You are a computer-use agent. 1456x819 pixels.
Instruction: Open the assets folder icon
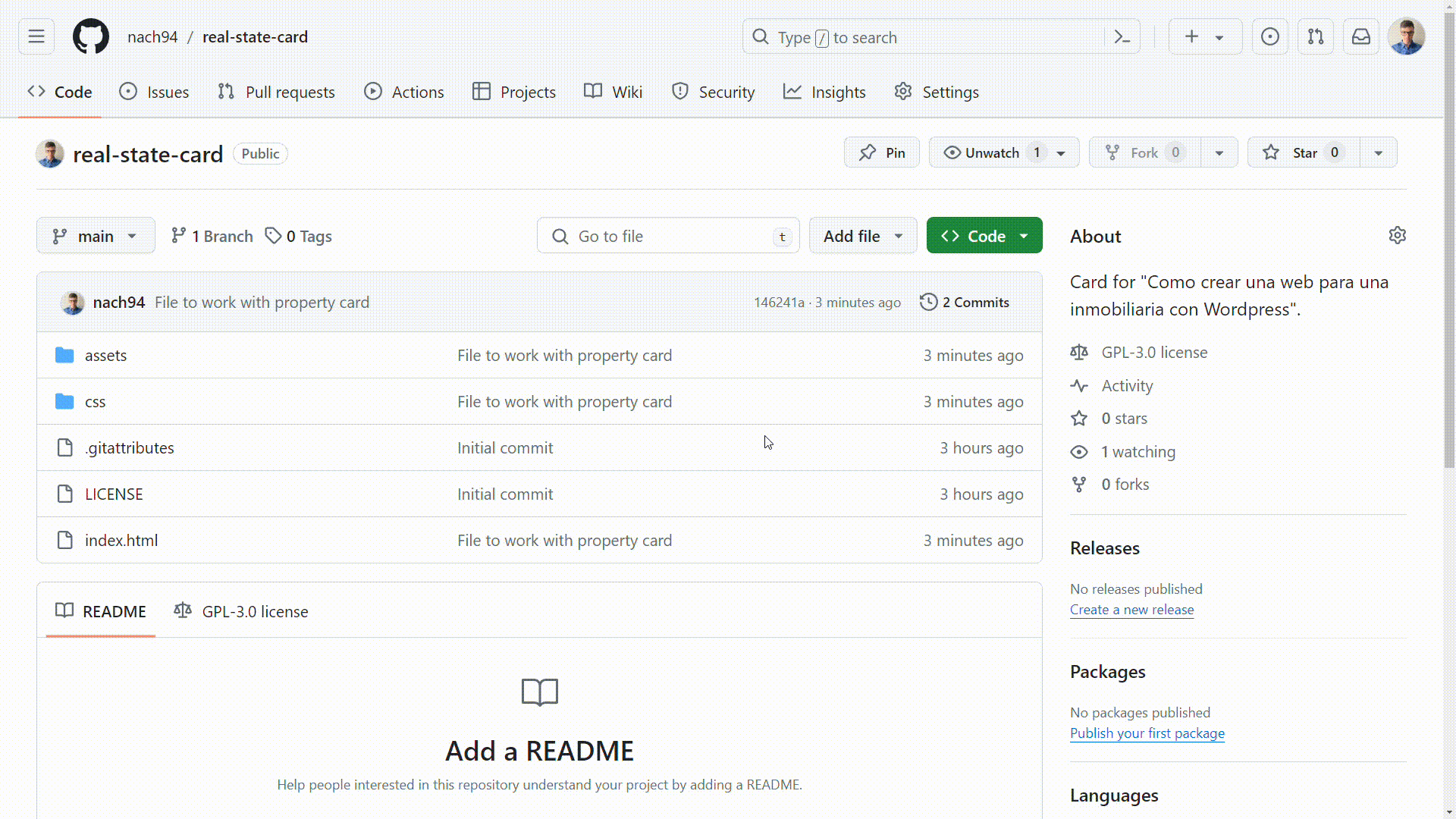point(64,355)
